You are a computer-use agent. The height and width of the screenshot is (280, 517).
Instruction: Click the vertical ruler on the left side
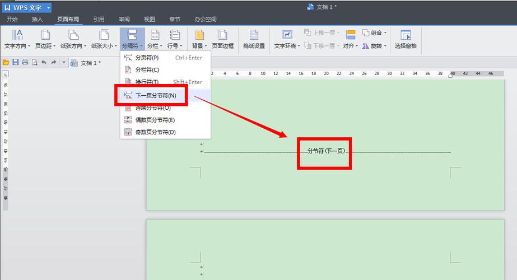pos(5,145)
